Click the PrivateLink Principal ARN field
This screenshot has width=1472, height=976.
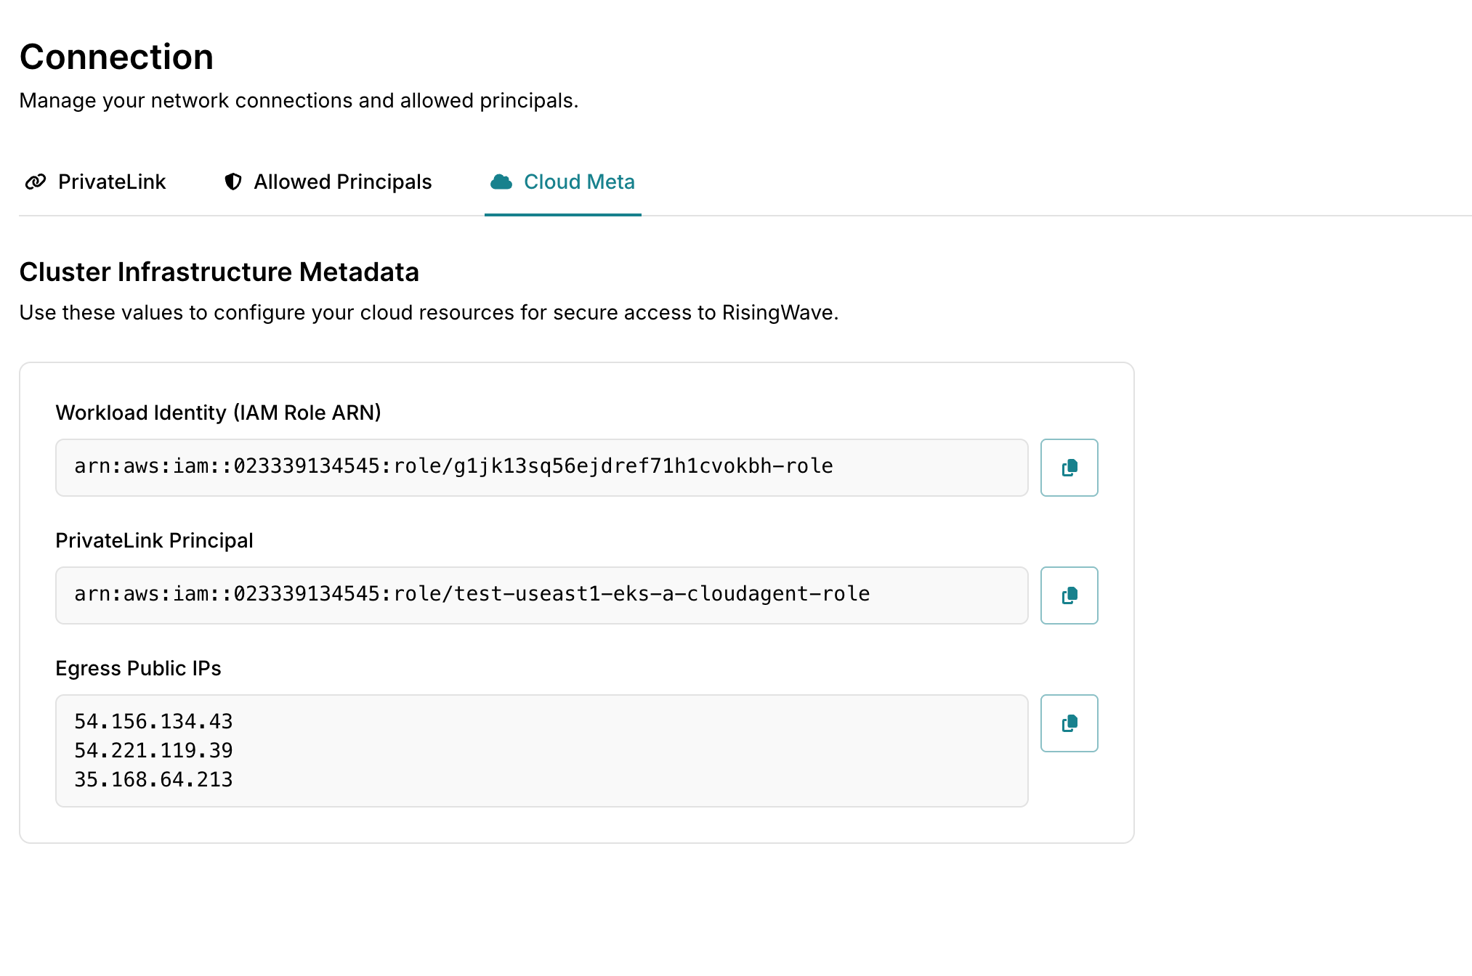pos(541,595)
